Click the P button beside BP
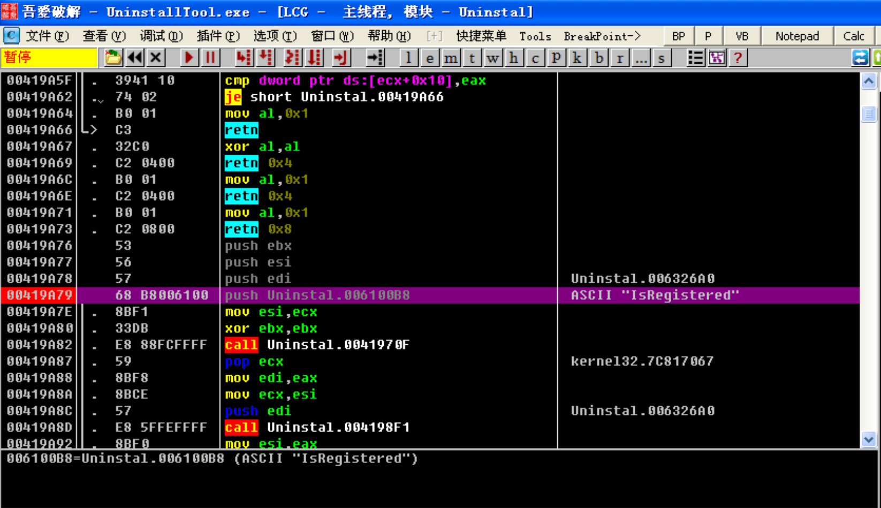This screenshot has height=508, width=881. pyautogui.click(x=708, y=36)
